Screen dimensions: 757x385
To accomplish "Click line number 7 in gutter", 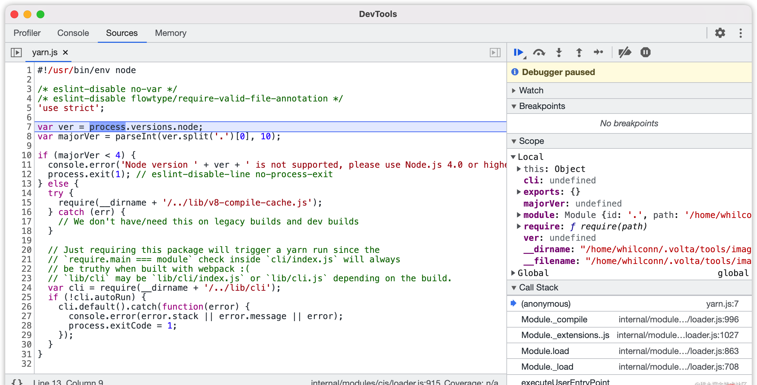I will coord(29,127).
